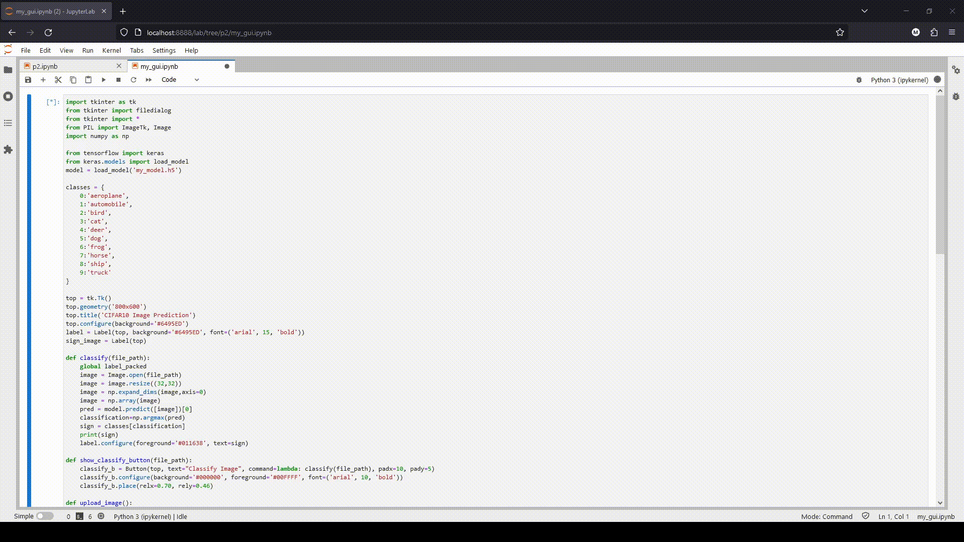Restart the kernel with the refresh icon
This screenshot has width=964, height=542.
point(134,80)
